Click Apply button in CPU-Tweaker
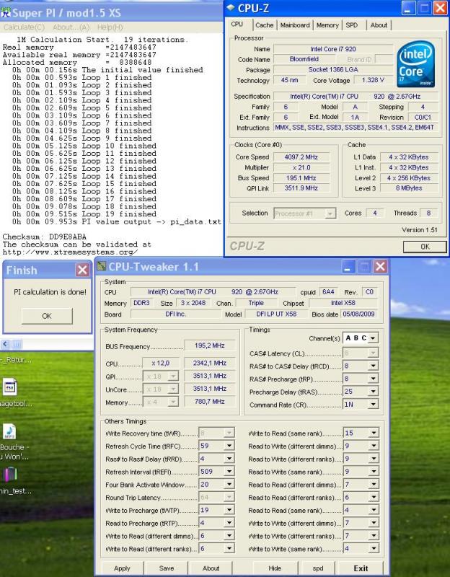Image resolution: width=450 pixels, height=577 pixels. pyautogui.click(x=122, y=568)
